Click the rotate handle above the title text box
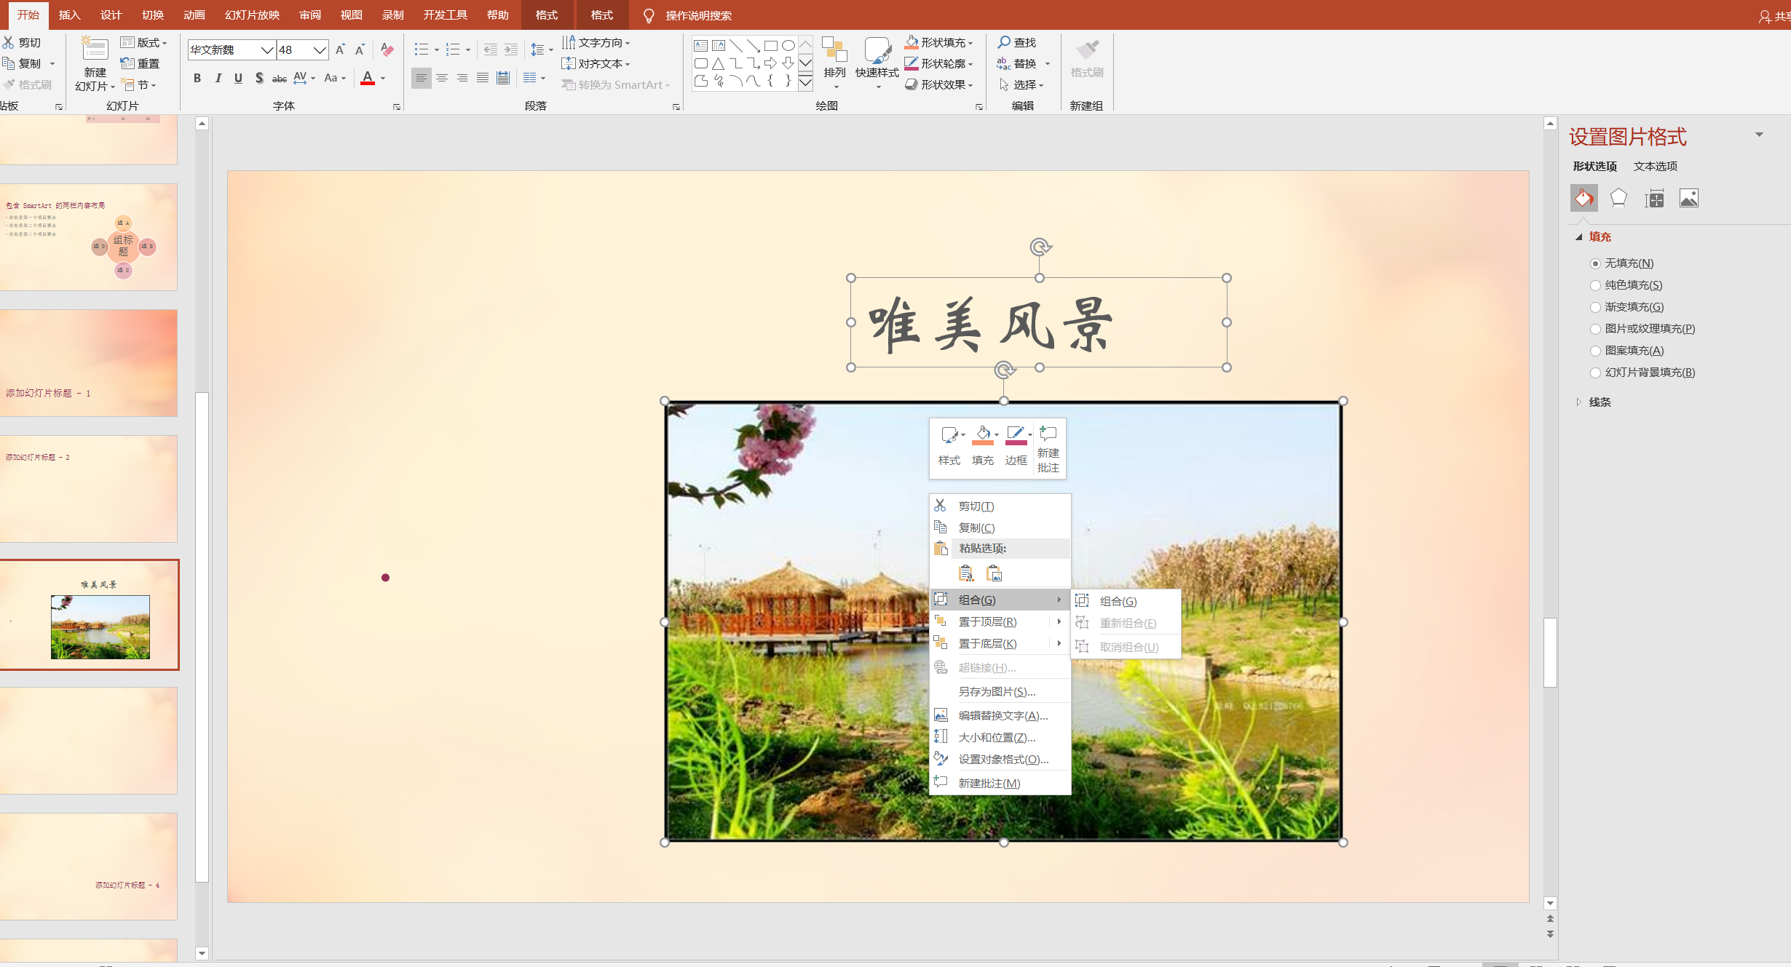The image size is (1791, 967). (1040, 247)
